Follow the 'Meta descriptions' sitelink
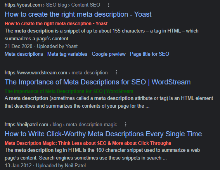220x170 pixels. click(x=24, y=54)
